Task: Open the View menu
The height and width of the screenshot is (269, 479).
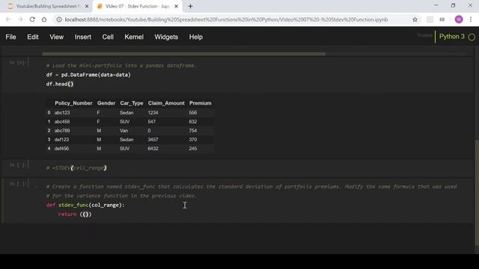Action: (x=57, y=37)
